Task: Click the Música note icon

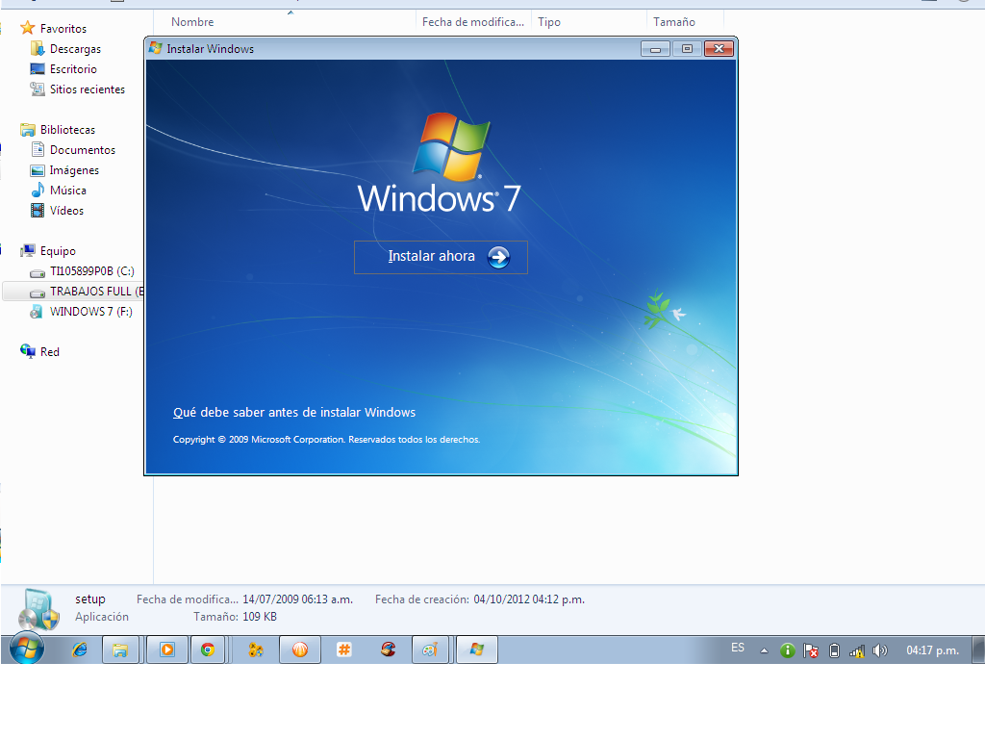Action: (38, 190)
